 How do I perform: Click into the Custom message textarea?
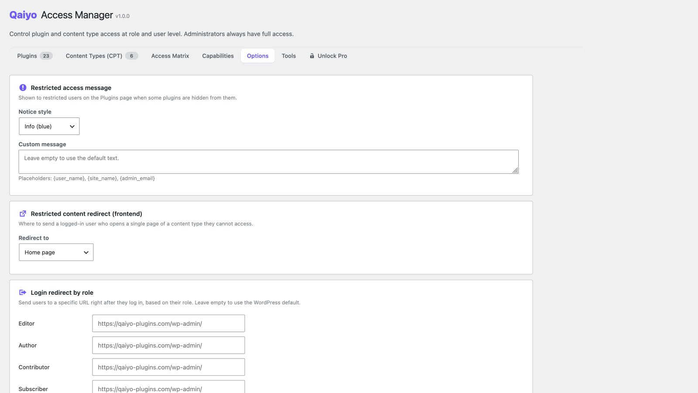tap(268, 162)
